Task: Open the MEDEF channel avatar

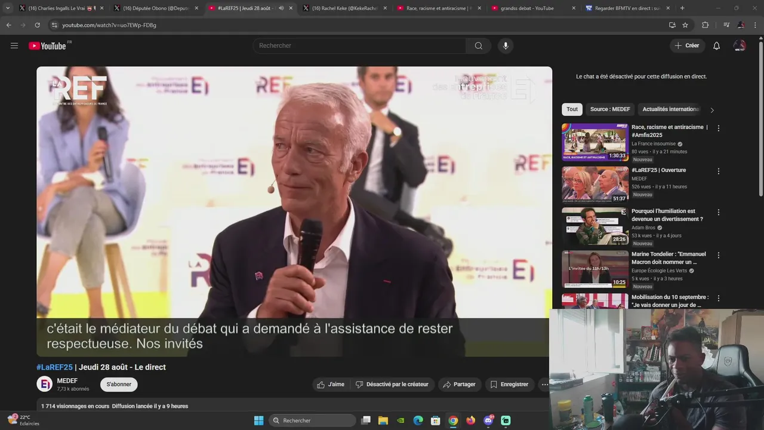Action: [45, 384]
